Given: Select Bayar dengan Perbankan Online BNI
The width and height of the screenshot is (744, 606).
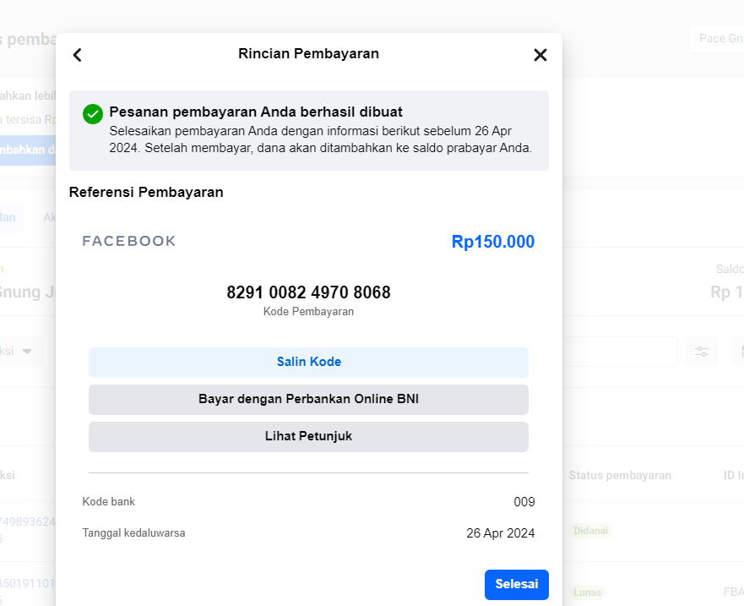Looking at the screenshot, I should click(x=308, y=400).
